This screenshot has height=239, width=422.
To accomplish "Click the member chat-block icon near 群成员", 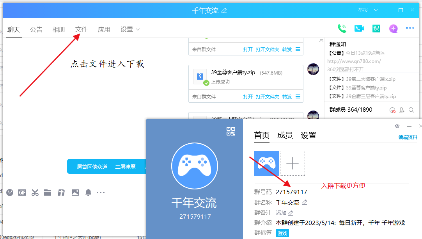I will [392, 110].
